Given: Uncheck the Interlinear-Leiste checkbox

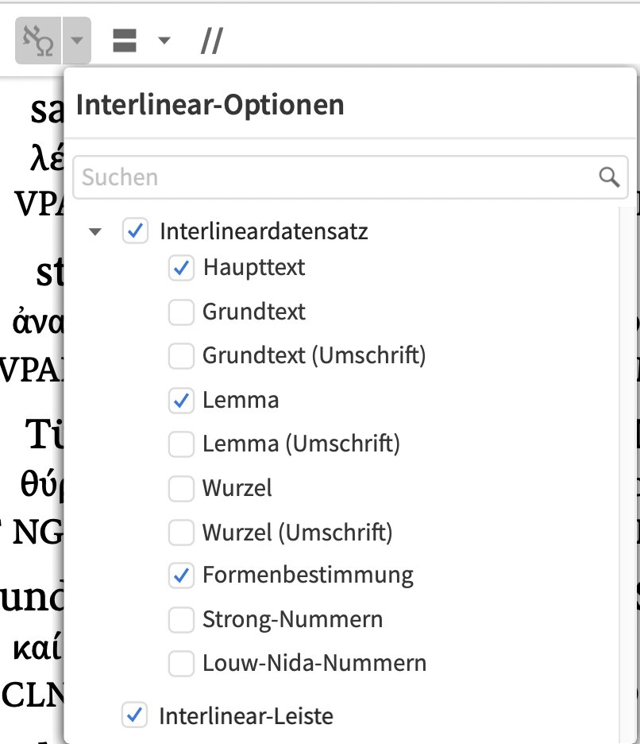Looking at the screenshot, I should click(x=134, y=715).
